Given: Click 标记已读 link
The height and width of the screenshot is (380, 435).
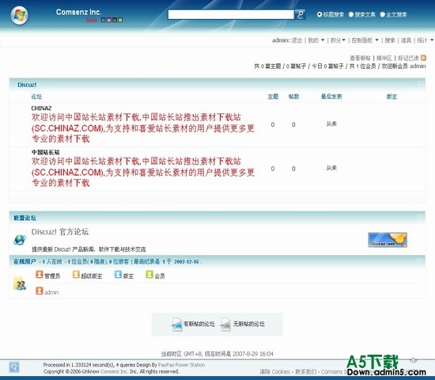Looking at the screenshot, I should [x=408, y=58].
